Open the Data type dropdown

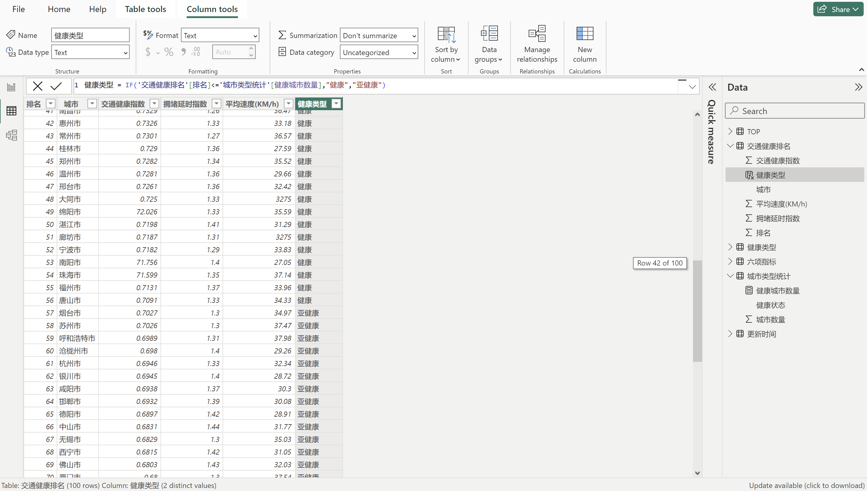point(90,53)
